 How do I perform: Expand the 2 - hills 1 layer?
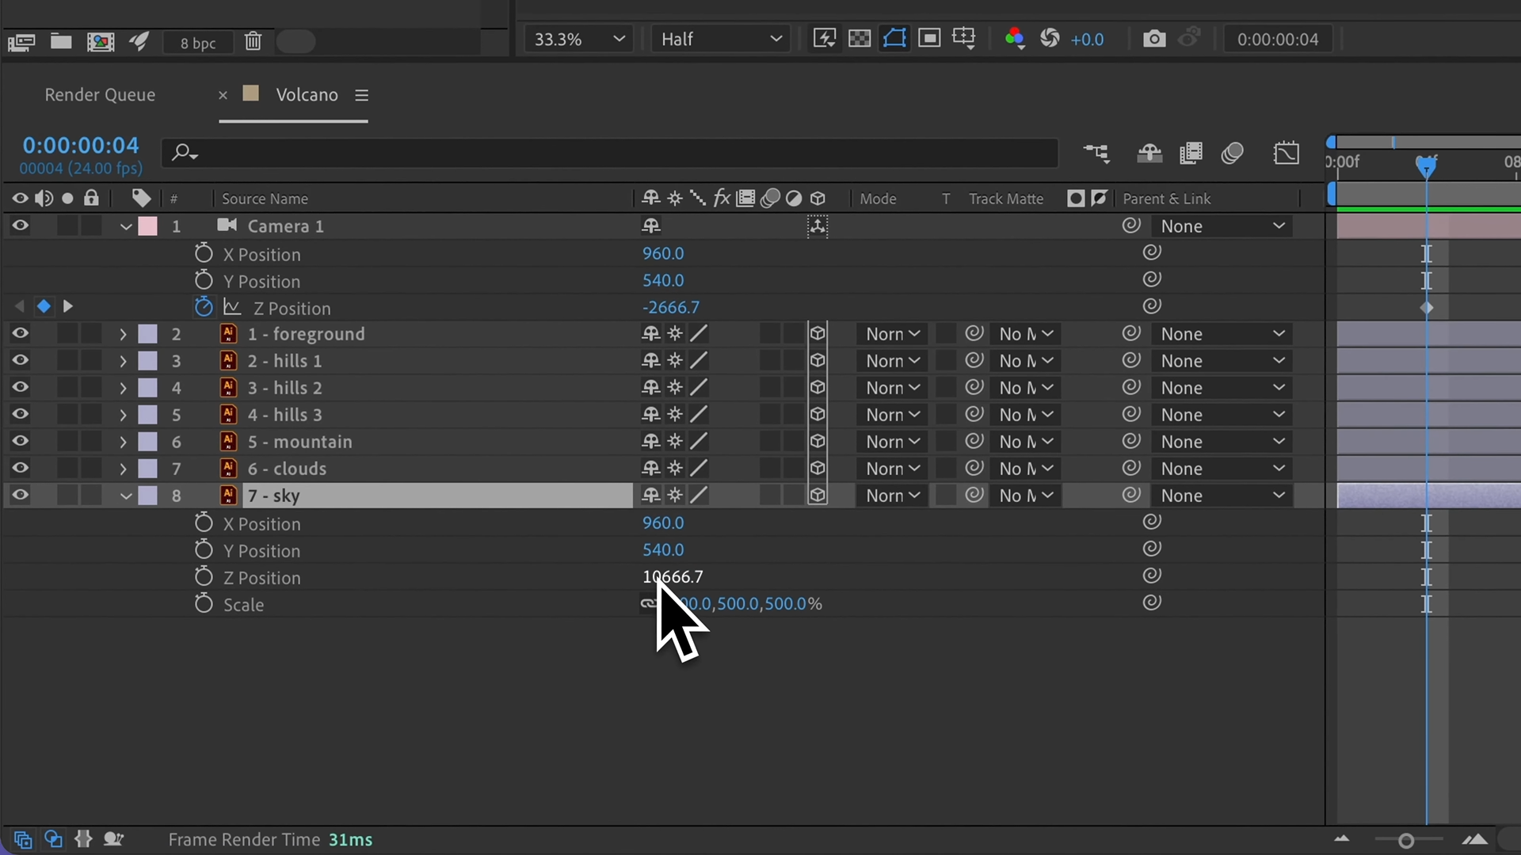pyautogui.click(x=123, y=361)
